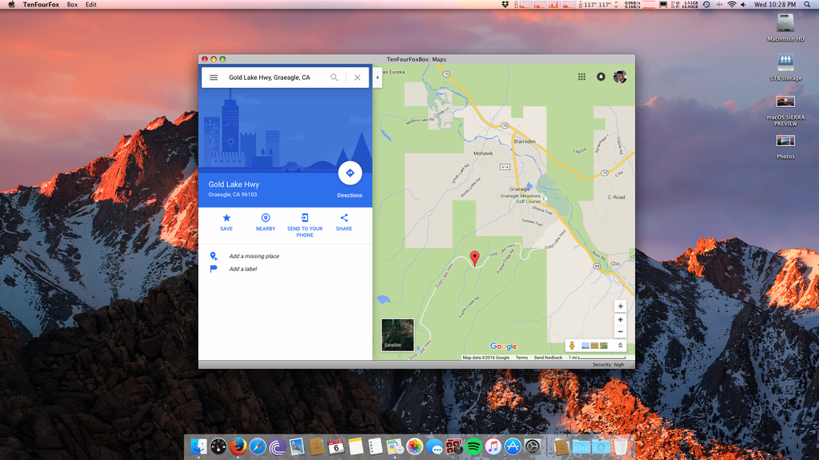Open Photos app in the Dock

414,446
